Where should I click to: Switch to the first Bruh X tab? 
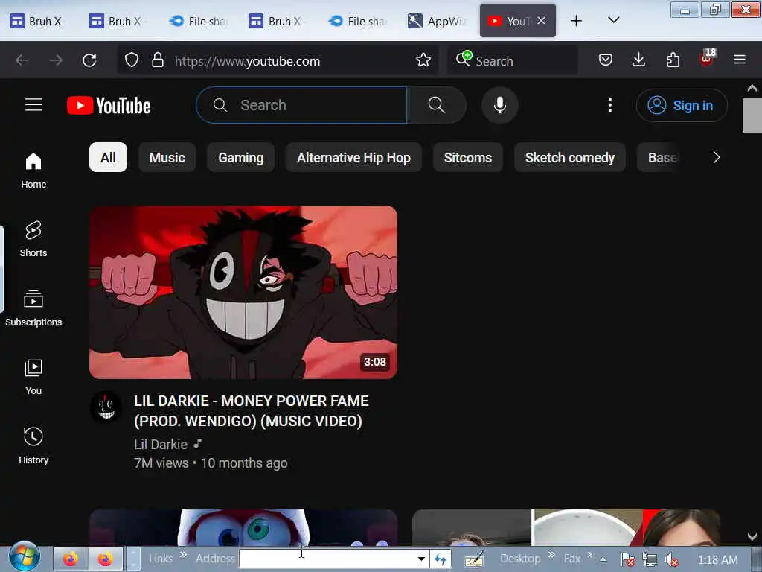(x=37, y=21)
